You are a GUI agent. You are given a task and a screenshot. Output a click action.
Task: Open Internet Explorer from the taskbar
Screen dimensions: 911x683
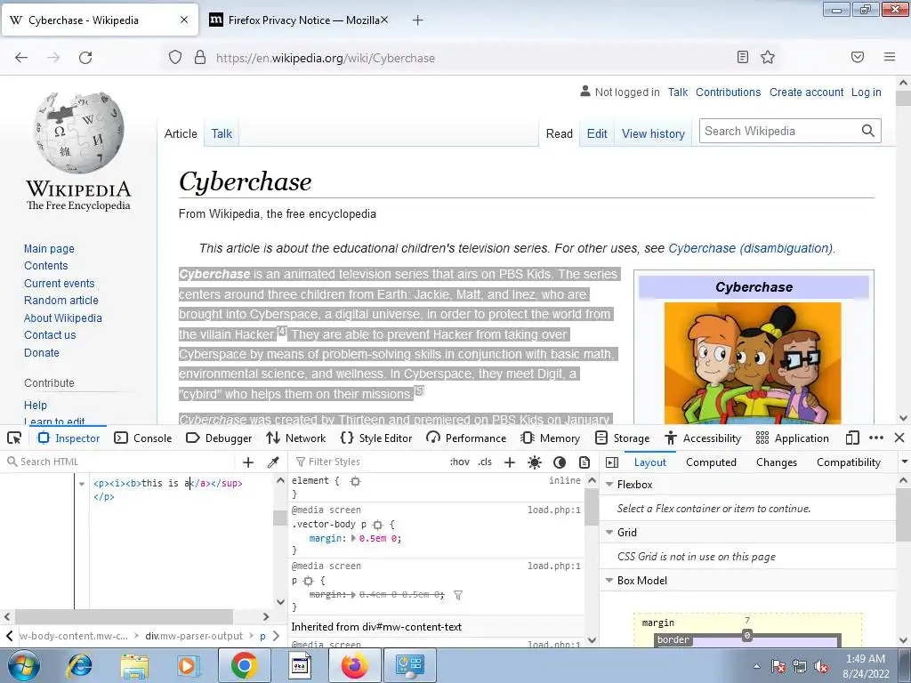tap(80, 665)
